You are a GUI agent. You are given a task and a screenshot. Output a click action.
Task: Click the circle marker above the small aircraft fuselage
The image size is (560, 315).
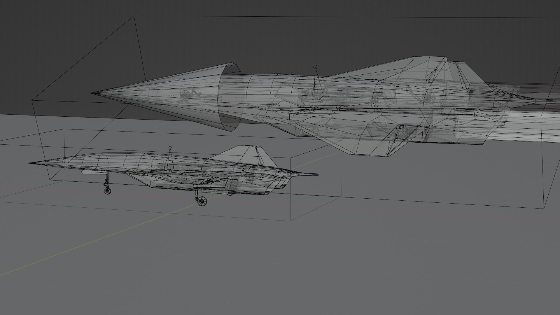pyautogui.click(x=170, y=148)
